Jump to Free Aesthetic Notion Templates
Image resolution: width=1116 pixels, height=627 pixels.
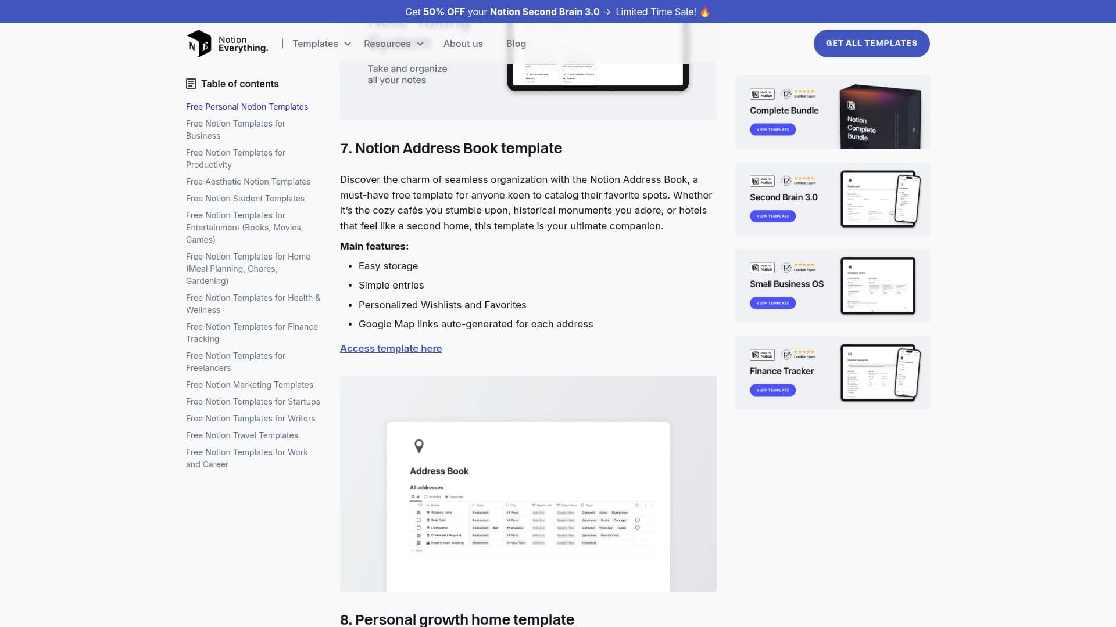point(248,182)
